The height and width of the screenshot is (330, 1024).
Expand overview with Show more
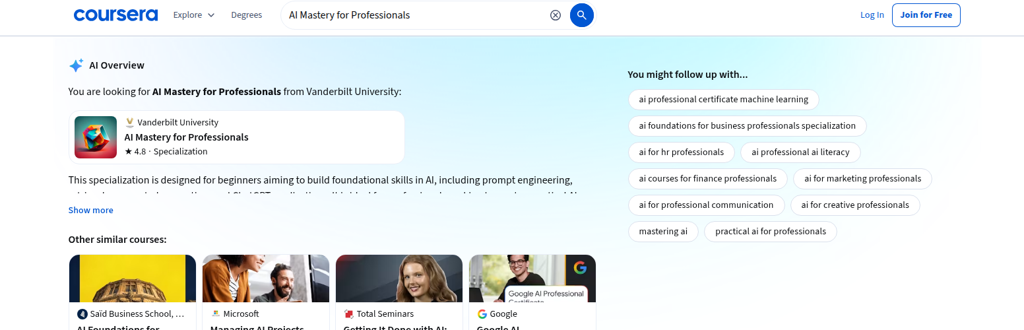click(91, 210)
